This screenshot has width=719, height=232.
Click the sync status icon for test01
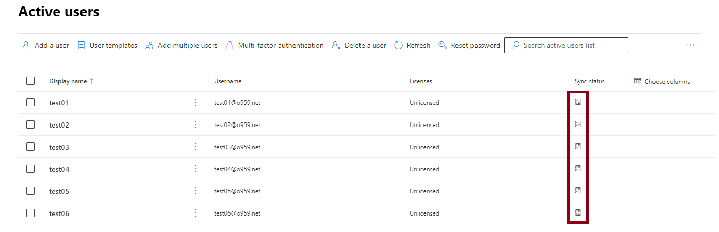pos(578,102)
